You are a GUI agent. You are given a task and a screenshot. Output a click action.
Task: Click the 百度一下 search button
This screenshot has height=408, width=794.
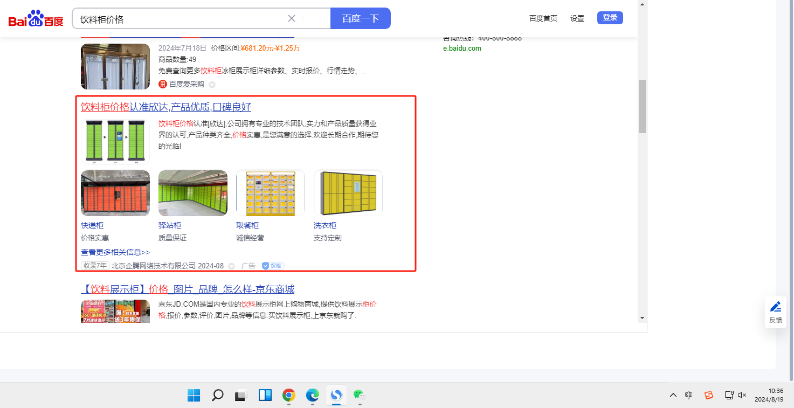click(x=361, y=18)
